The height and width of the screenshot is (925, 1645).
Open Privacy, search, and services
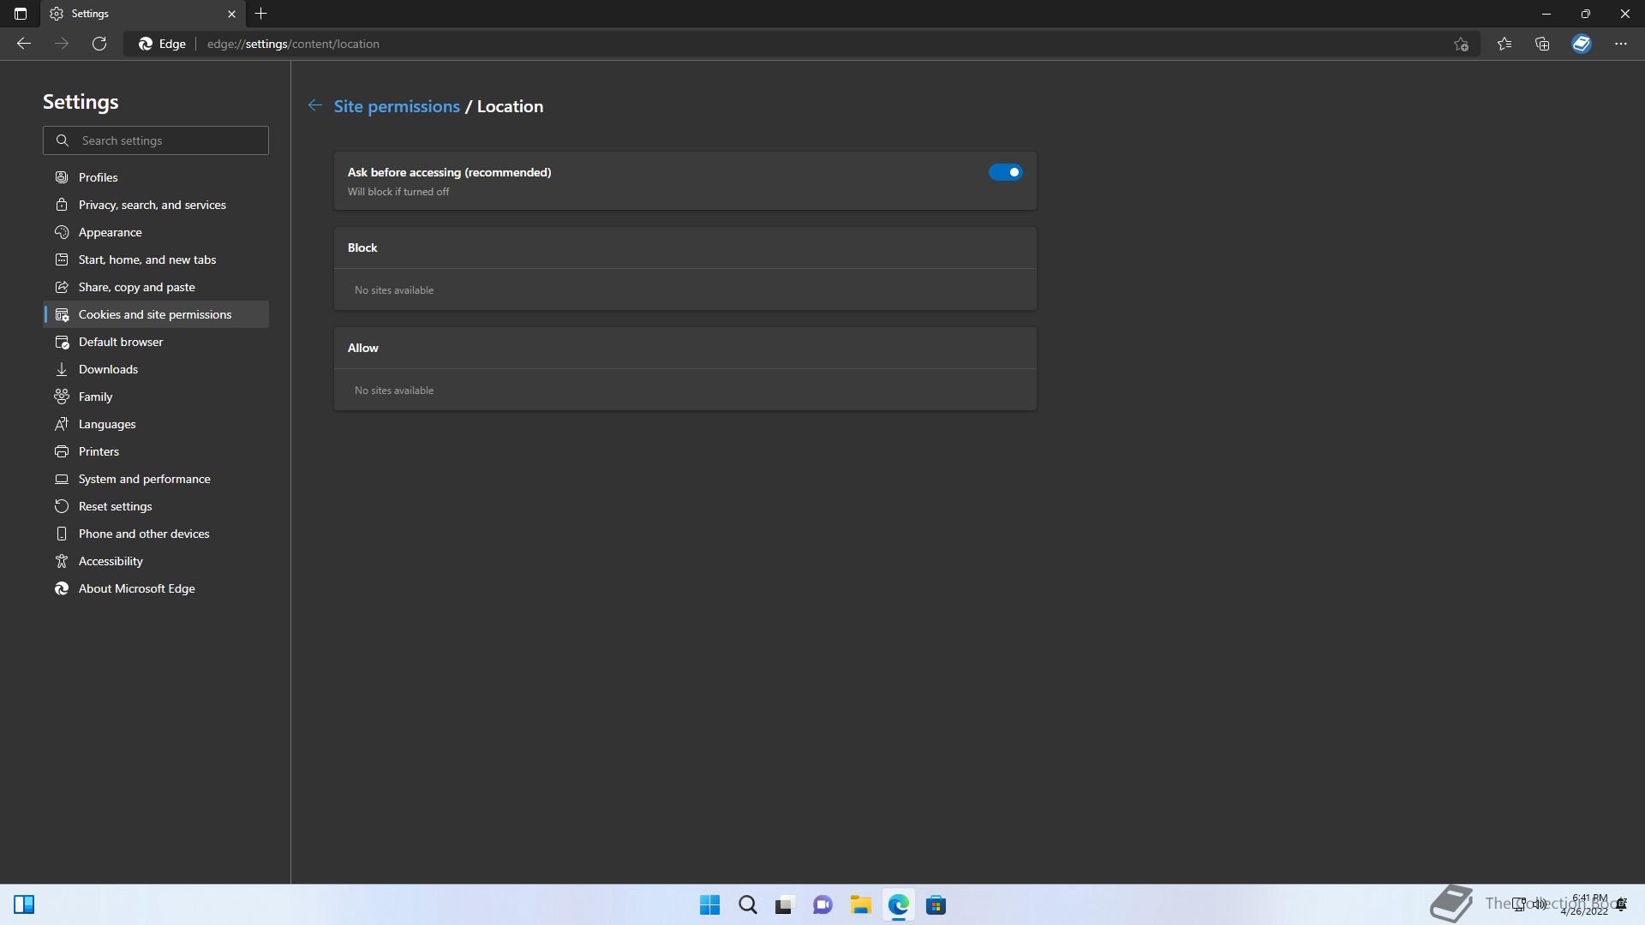click(152, 205)
